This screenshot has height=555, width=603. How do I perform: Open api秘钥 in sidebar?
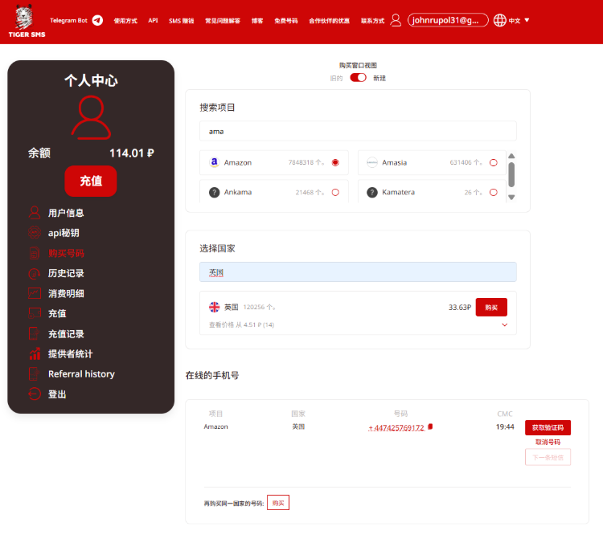(64, 233)
